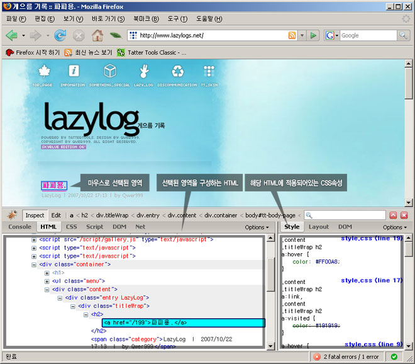Image resolution: width=415 pixels, height=364 pixels.
Task: Click the green leaf toolbar icon
Action: 116,35
